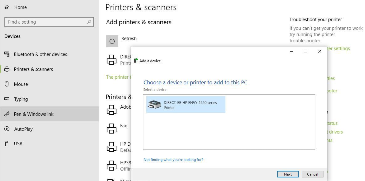The width and height of the screenshot is (365, 181).
Task: Click the search magnifier in Find a setting
Action: point(89,22)
